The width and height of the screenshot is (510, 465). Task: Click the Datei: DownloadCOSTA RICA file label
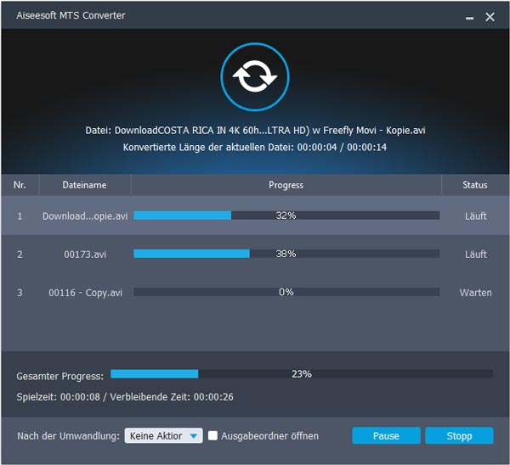point(255,130)
